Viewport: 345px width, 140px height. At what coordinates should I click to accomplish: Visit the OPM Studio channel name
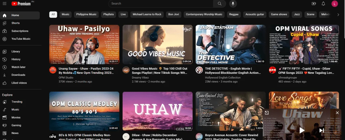(x=66, y=78)
